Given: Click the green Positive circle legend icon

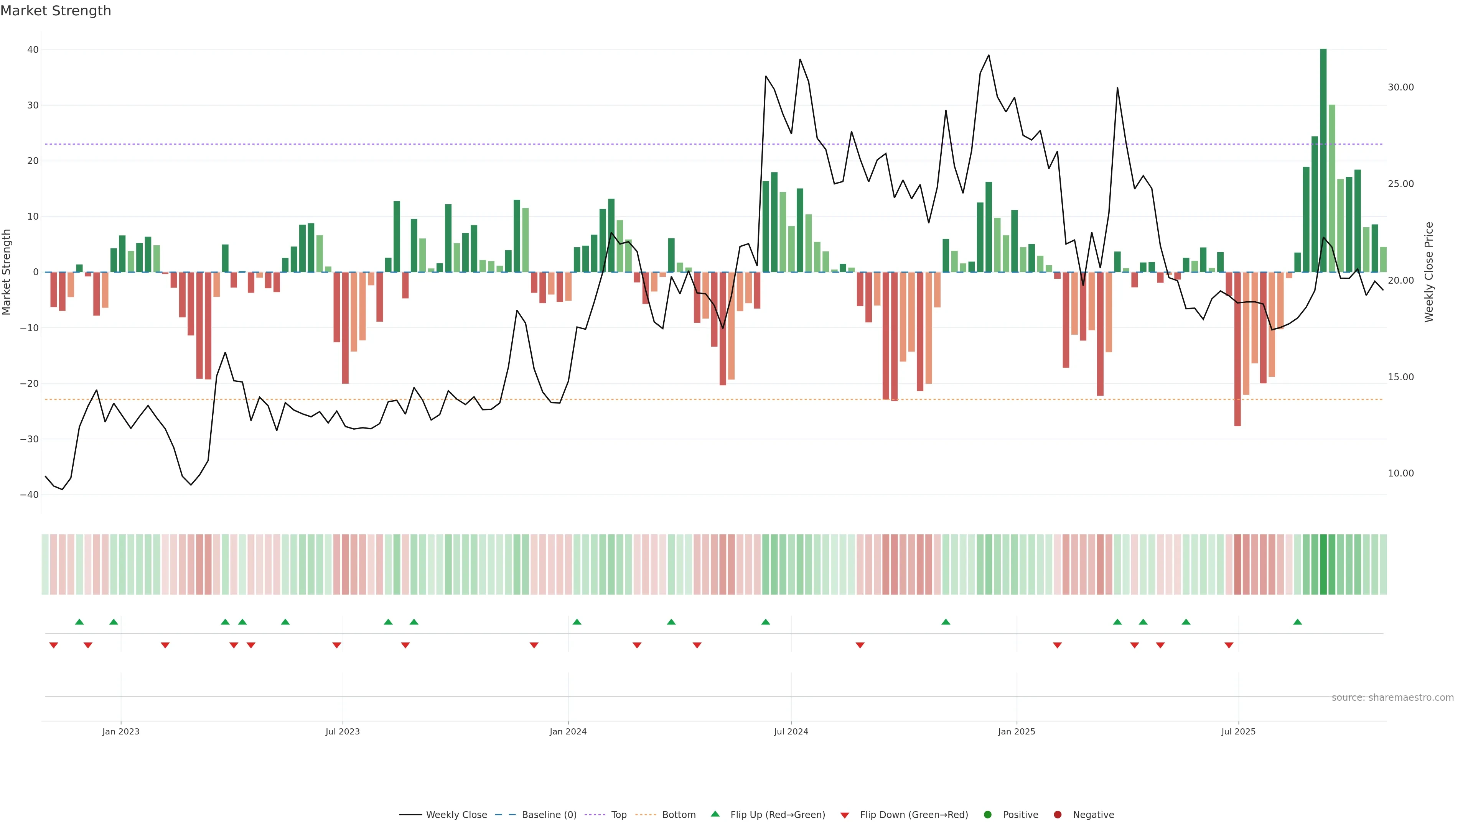Looking at the screenshot, I should pyautogui.click(x=987, y=814).
